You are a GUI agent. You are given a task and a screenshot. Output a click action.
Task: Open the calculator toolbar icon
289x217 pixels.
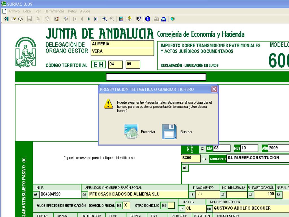121,19
